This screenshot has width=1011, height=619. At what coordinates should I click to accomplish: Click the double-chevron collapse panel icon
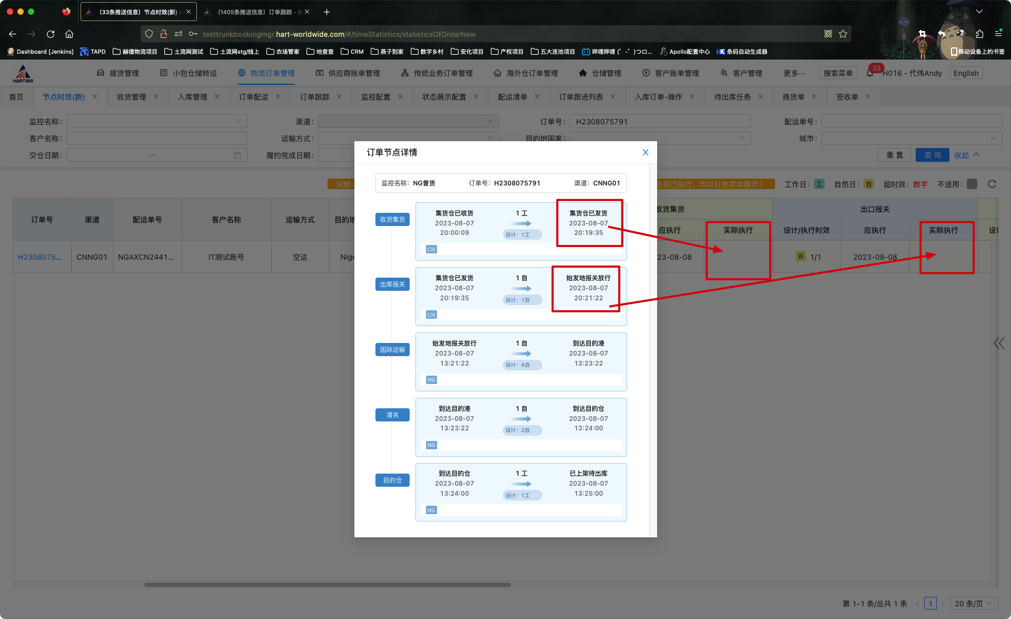[x=998, y=343]
